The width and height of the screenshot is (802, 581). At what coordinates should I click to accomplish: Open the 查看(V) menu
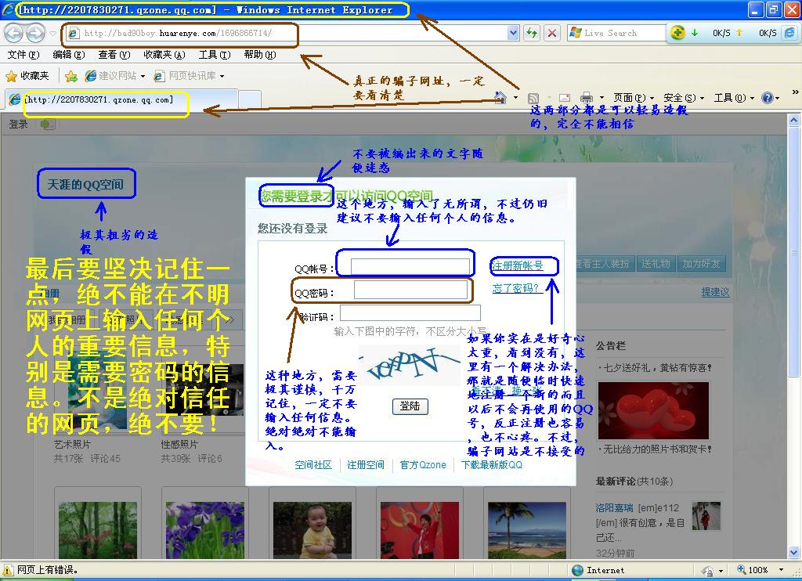tap(114, 54)
